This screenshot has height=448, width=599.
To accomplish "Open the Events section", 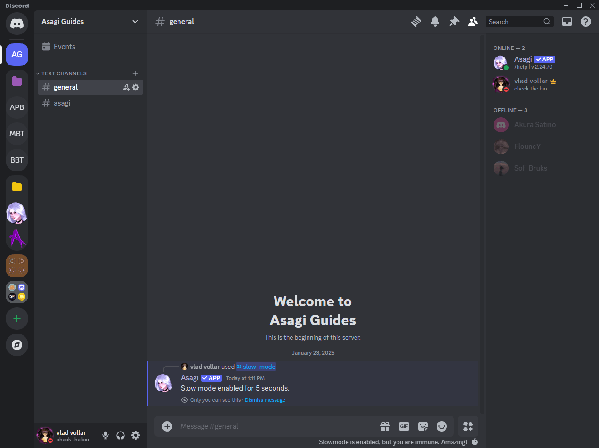I will (90, 47).
